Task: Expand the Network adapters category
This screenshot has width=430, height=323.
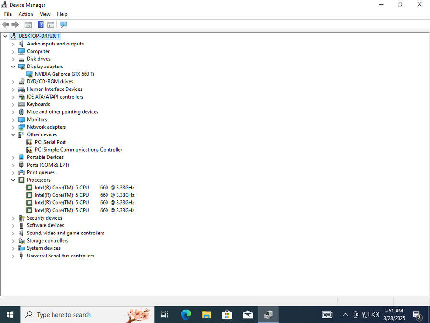Action: [x=13, y=127]
